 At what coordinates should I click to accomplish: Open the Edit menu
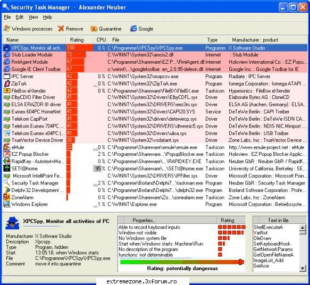coord(20,17)
